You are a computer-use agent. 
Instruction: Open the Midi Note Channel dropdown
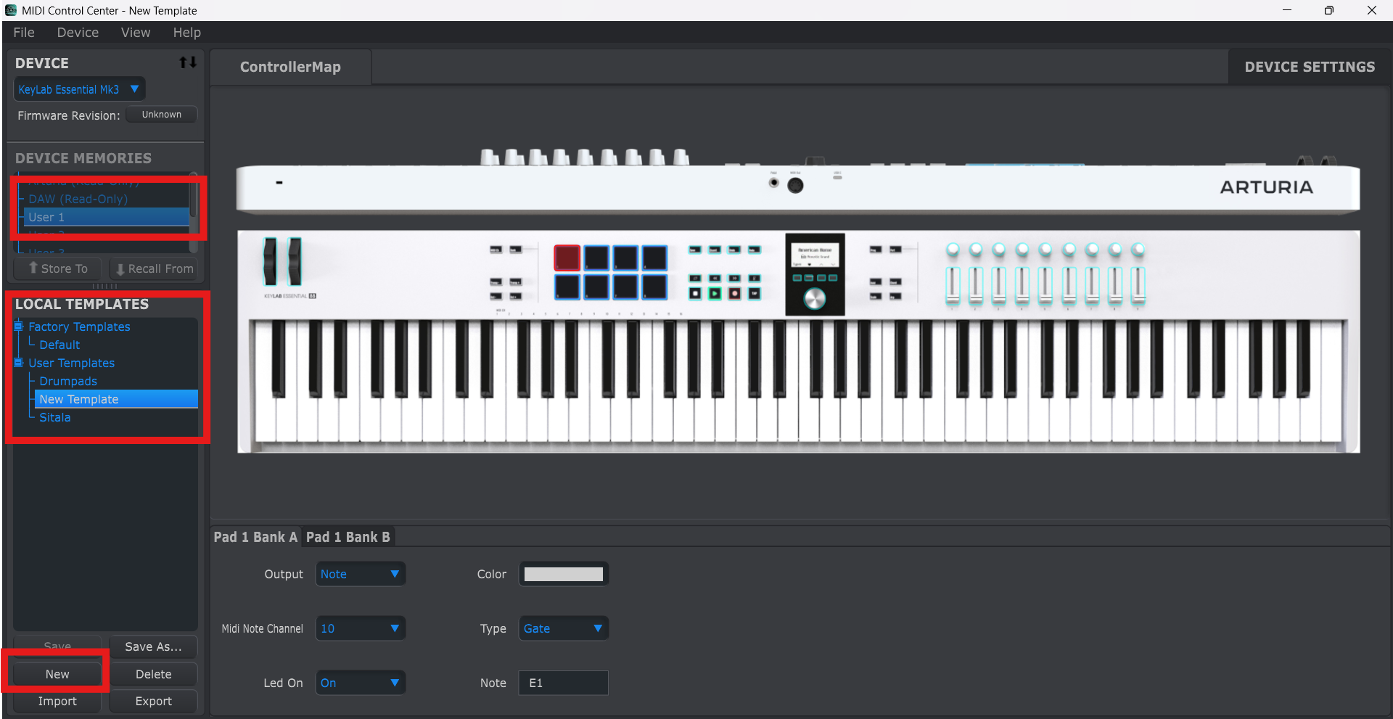(x=360, y=628)
